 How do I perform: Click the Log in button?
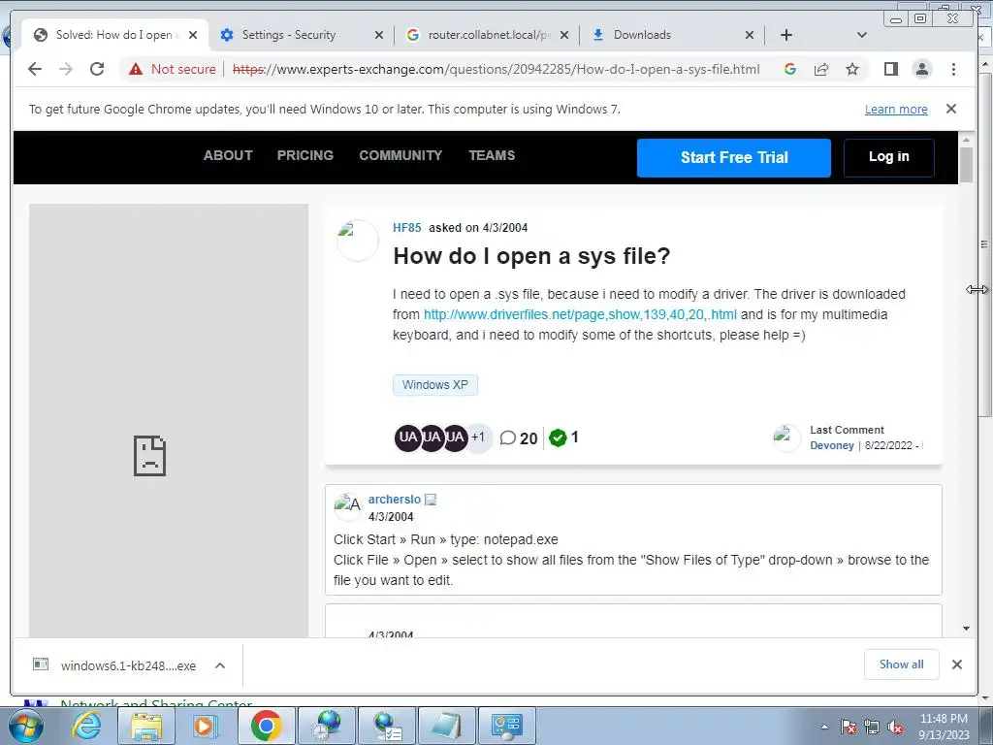(888, 157)
